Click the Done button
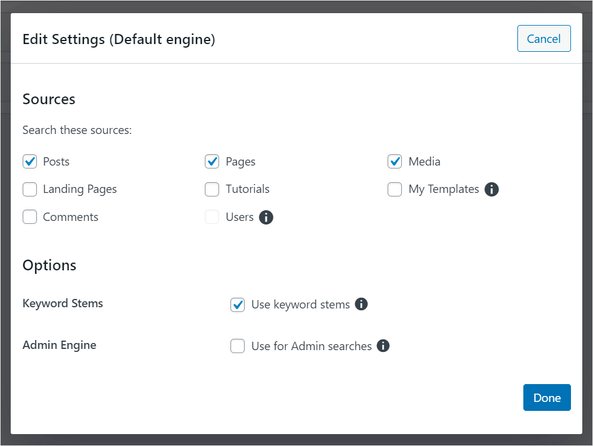The image size is (593, 446). pos(547,398)
